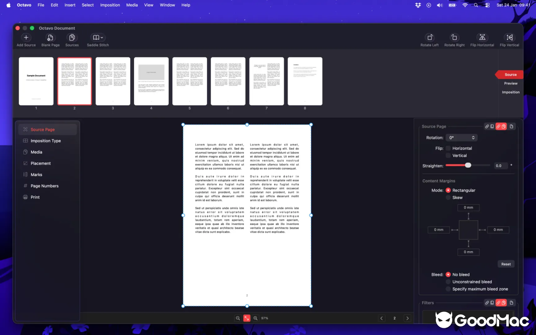Adjust the Straighten slider
This screenshot has width=536, height=335.
coord(467,165)
